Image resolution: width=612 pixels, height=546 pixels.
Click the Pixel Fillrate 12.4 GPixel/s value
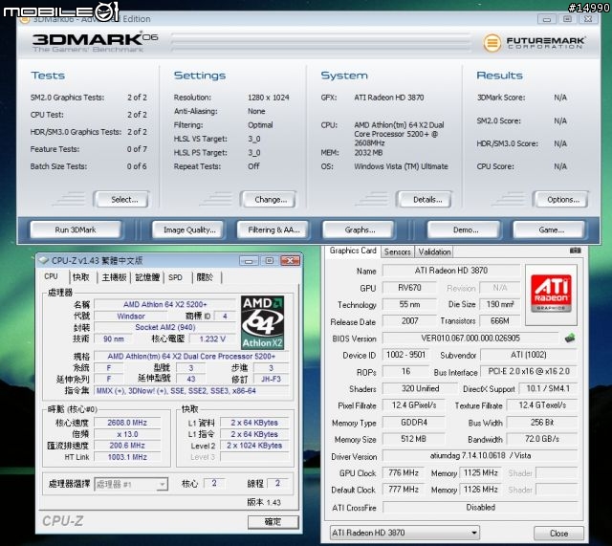pos(413,405)
